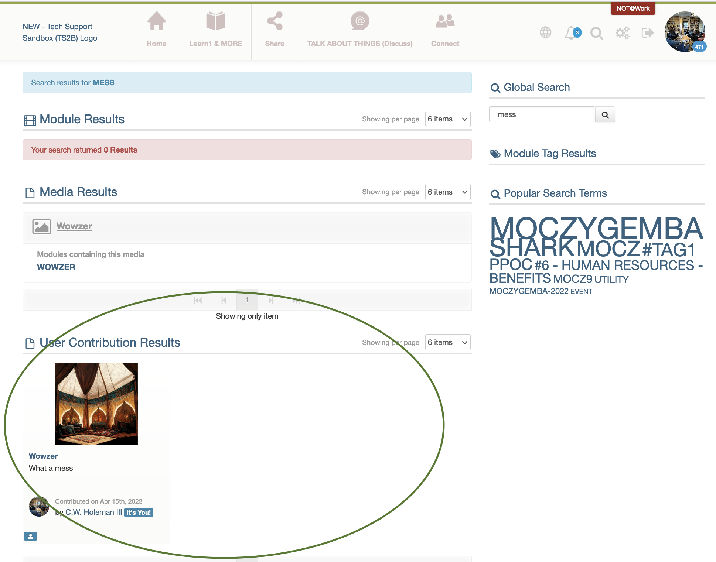Click the Connect menu label
Screen dimensions: 716x562
[x=445, y=44]
